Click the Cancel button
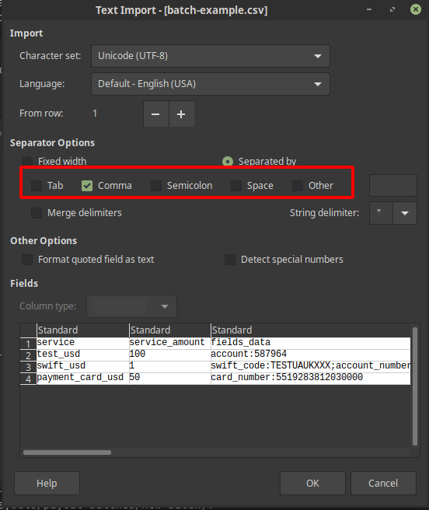429x510 pixels. 383,484
